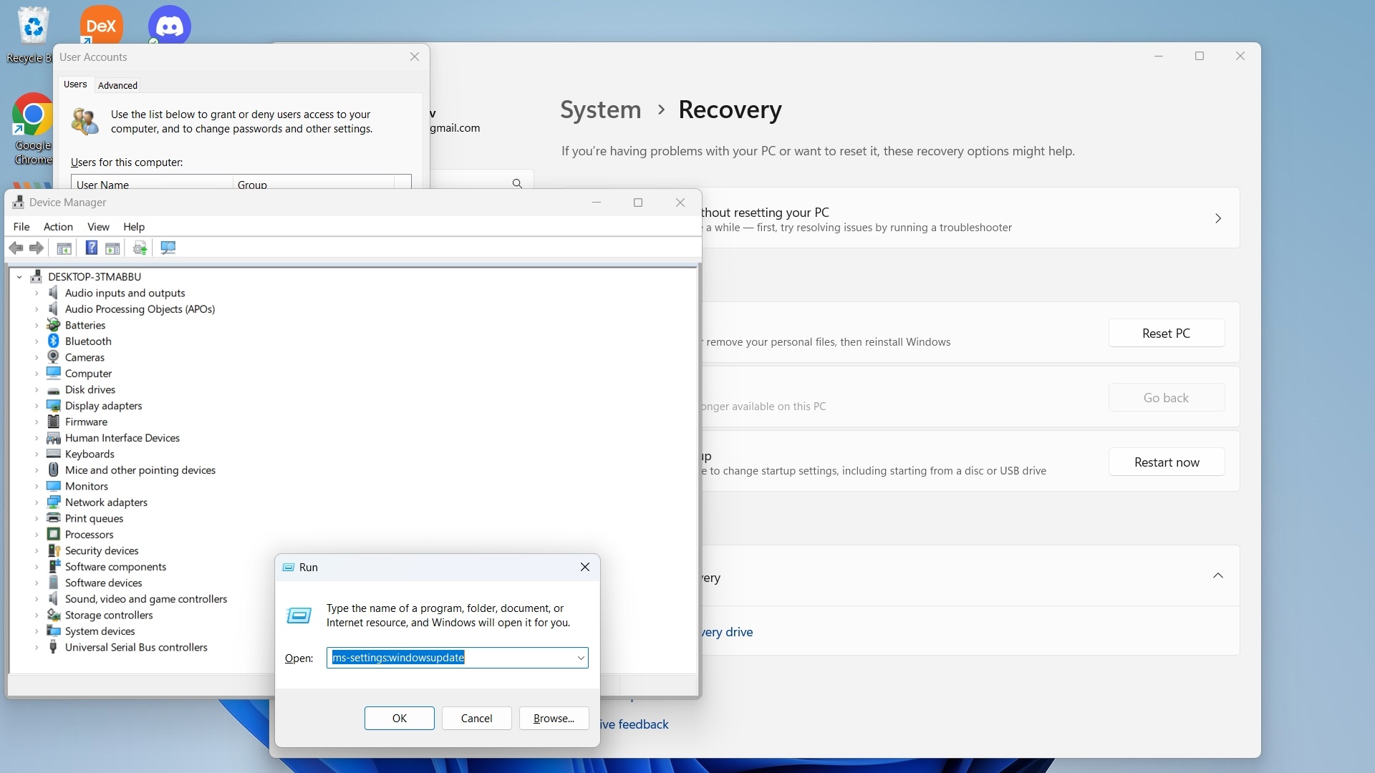This screenshot has height=773, width=1375.
Task: Open the Run dialog command dropdown arrow
Action: (x=581, y=658)
